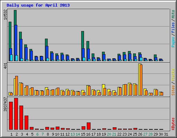Click day label 4 on the x-axis

click(x=27, y=134)
